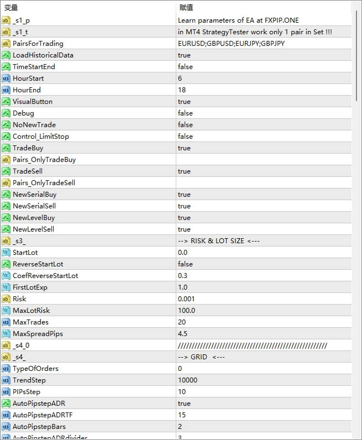Select the NoNewTrade false value

click(185, 124)
